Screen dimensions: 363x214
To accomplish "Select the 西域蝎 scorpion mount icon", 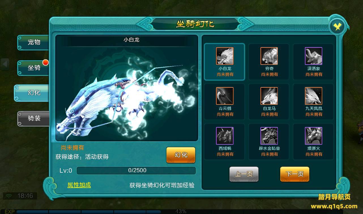I will [x=225, y=136].
